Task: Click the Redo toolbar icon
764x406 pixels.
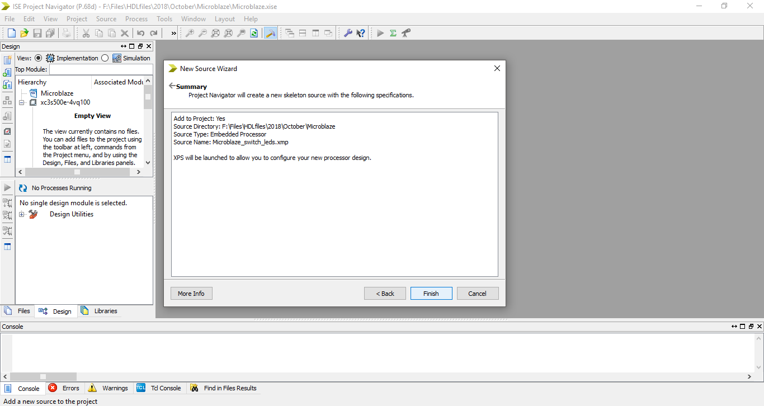Action: pyautogui.click(x=154, y=33)
